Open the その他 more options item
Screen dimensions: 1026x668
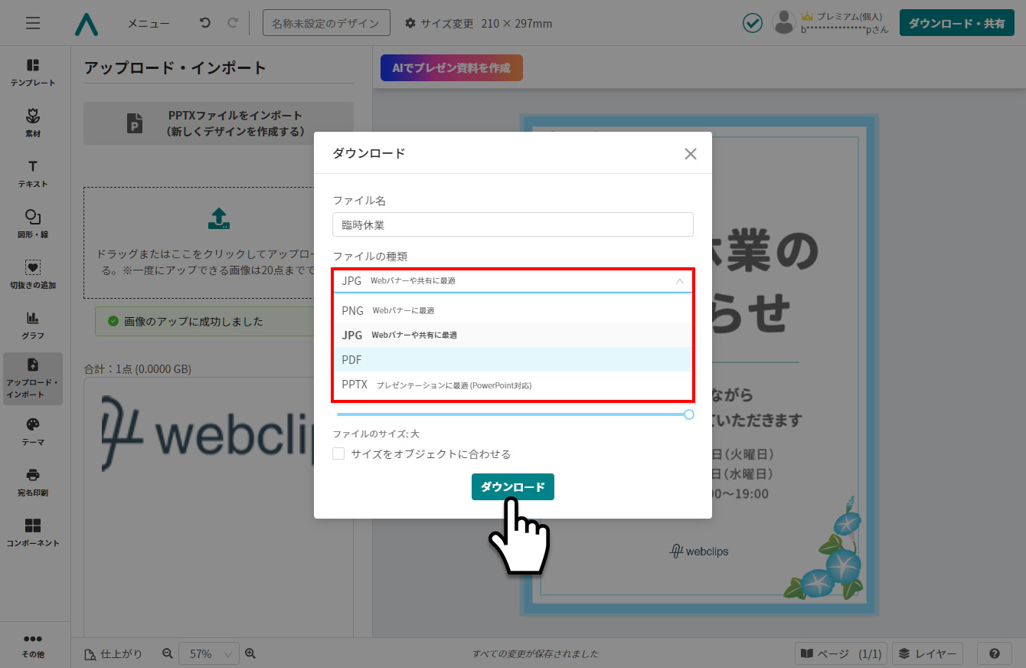coord(33,646)
